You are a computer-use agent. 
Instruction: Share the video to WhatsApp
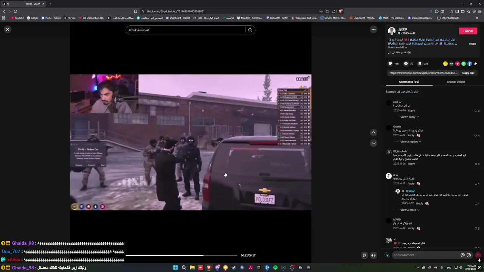pos(464,64)
